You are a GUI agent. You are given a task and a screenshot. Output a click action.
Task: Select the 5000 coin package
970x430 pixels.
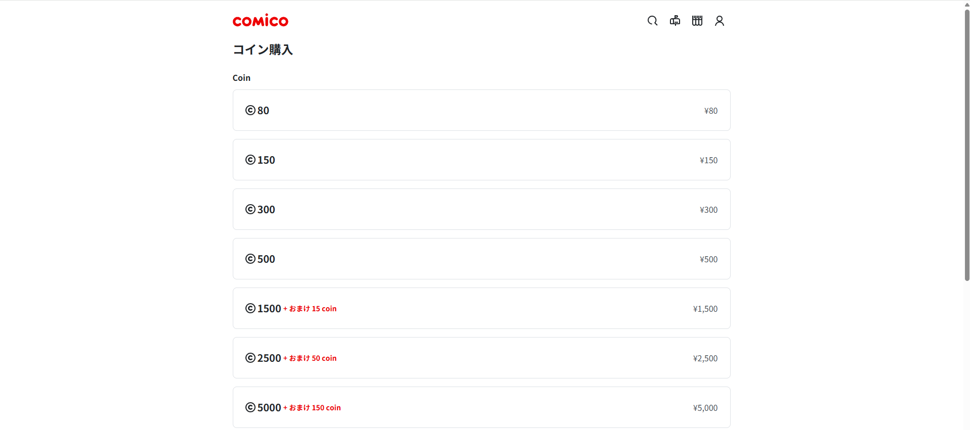pos(481,407)
